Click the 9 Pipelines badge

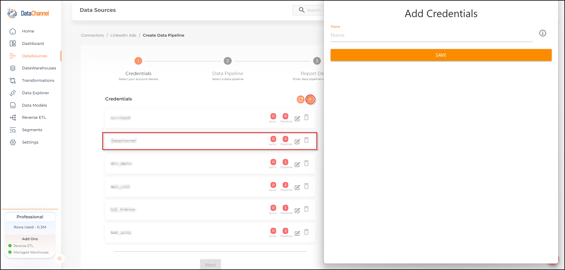(x=286, y=116)
